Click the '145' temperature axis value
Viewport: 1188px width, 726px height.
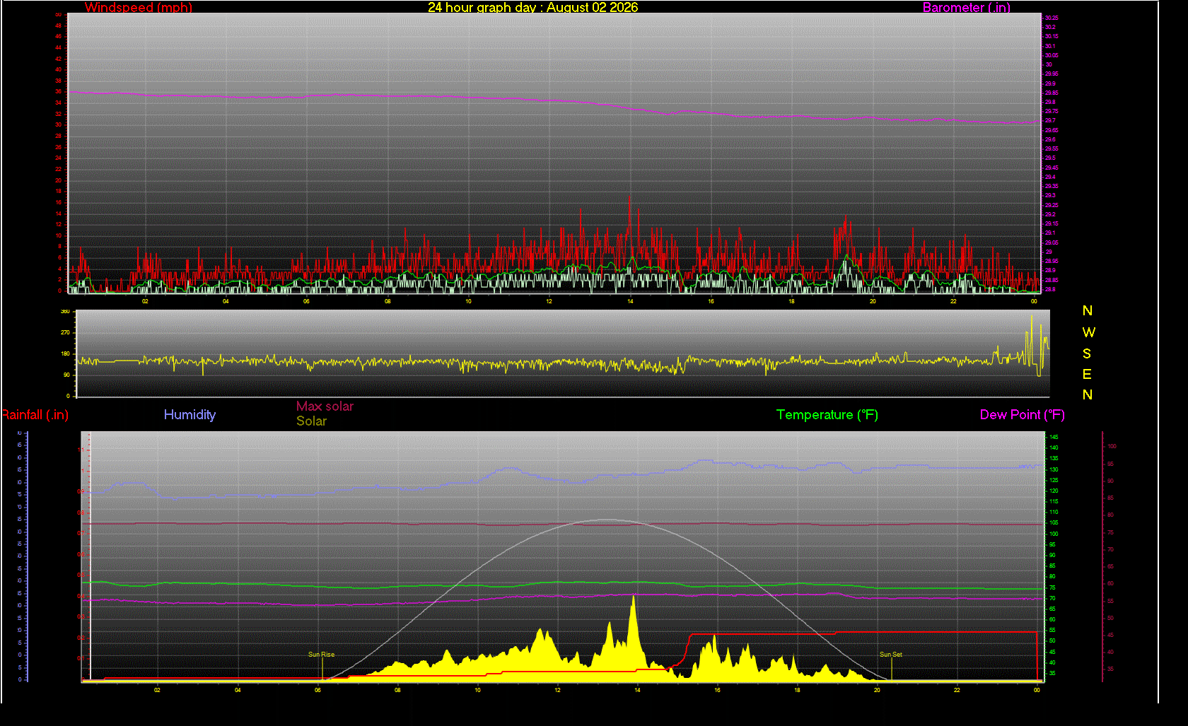coord(1054,437)
